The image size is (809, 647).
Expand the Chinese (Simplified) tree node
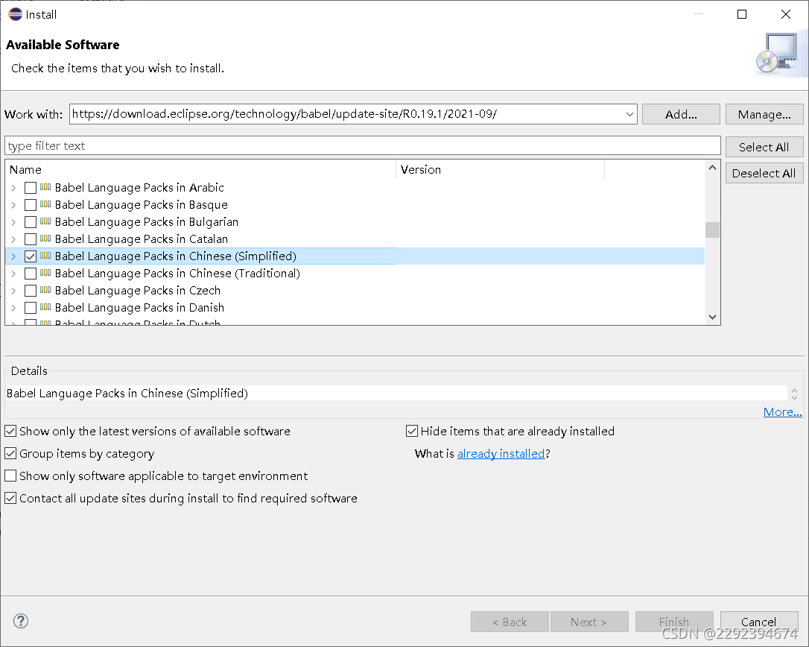13,256
